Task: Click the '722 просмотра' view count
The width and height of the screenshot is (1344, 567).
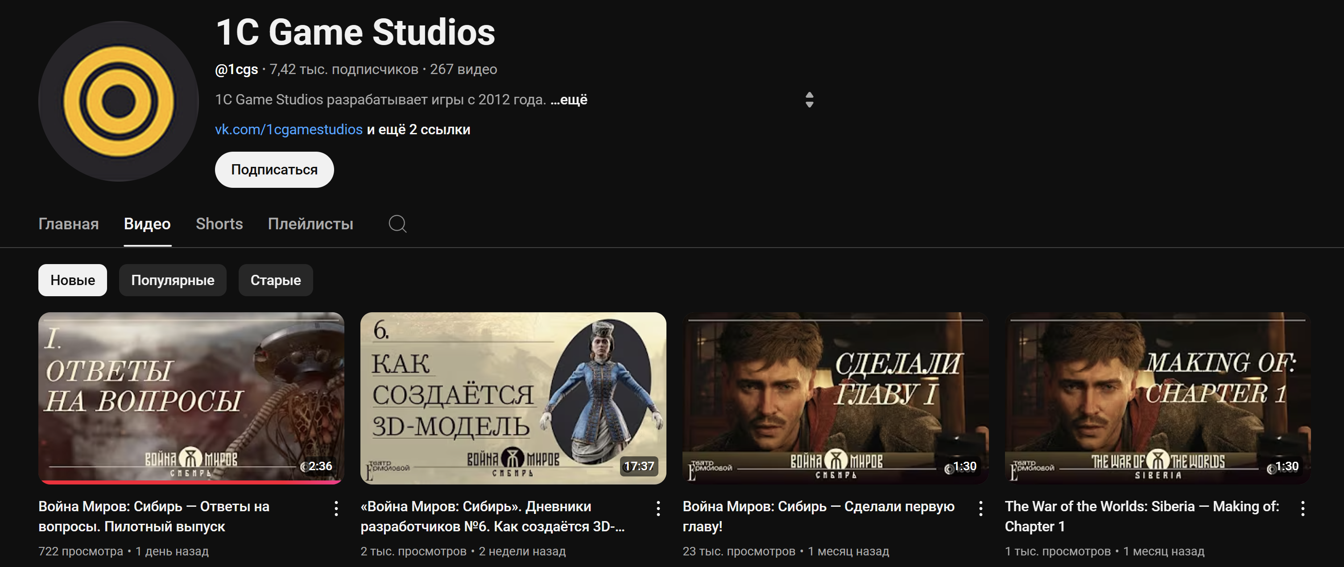Action: click(81, 551)
